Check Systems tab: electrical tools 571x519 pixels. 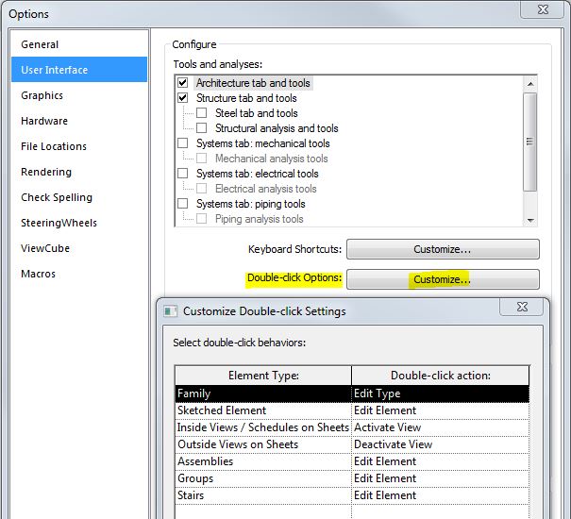coord(183,174)
